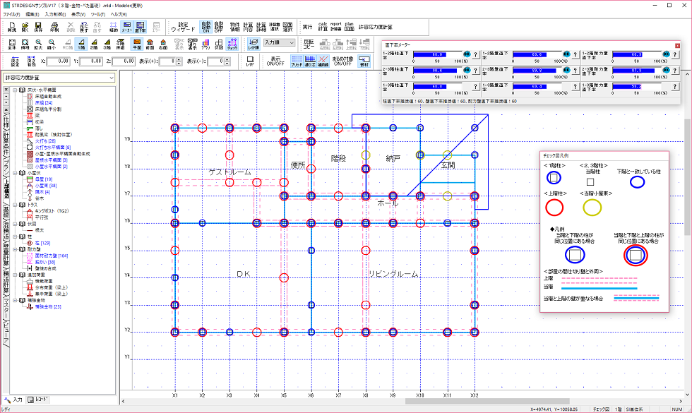Click the 新規 (New) file icon
The image size is (692, 413).
11,27
